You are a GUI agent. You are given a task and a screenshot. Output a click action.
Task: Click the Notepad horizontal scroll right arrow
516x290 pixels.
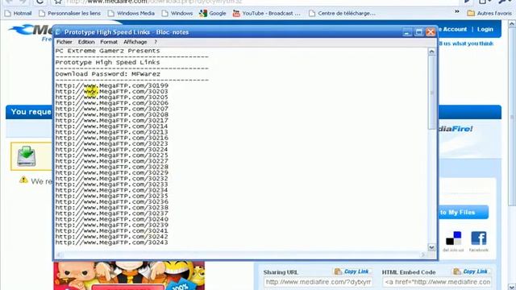(x=423, y=255)
